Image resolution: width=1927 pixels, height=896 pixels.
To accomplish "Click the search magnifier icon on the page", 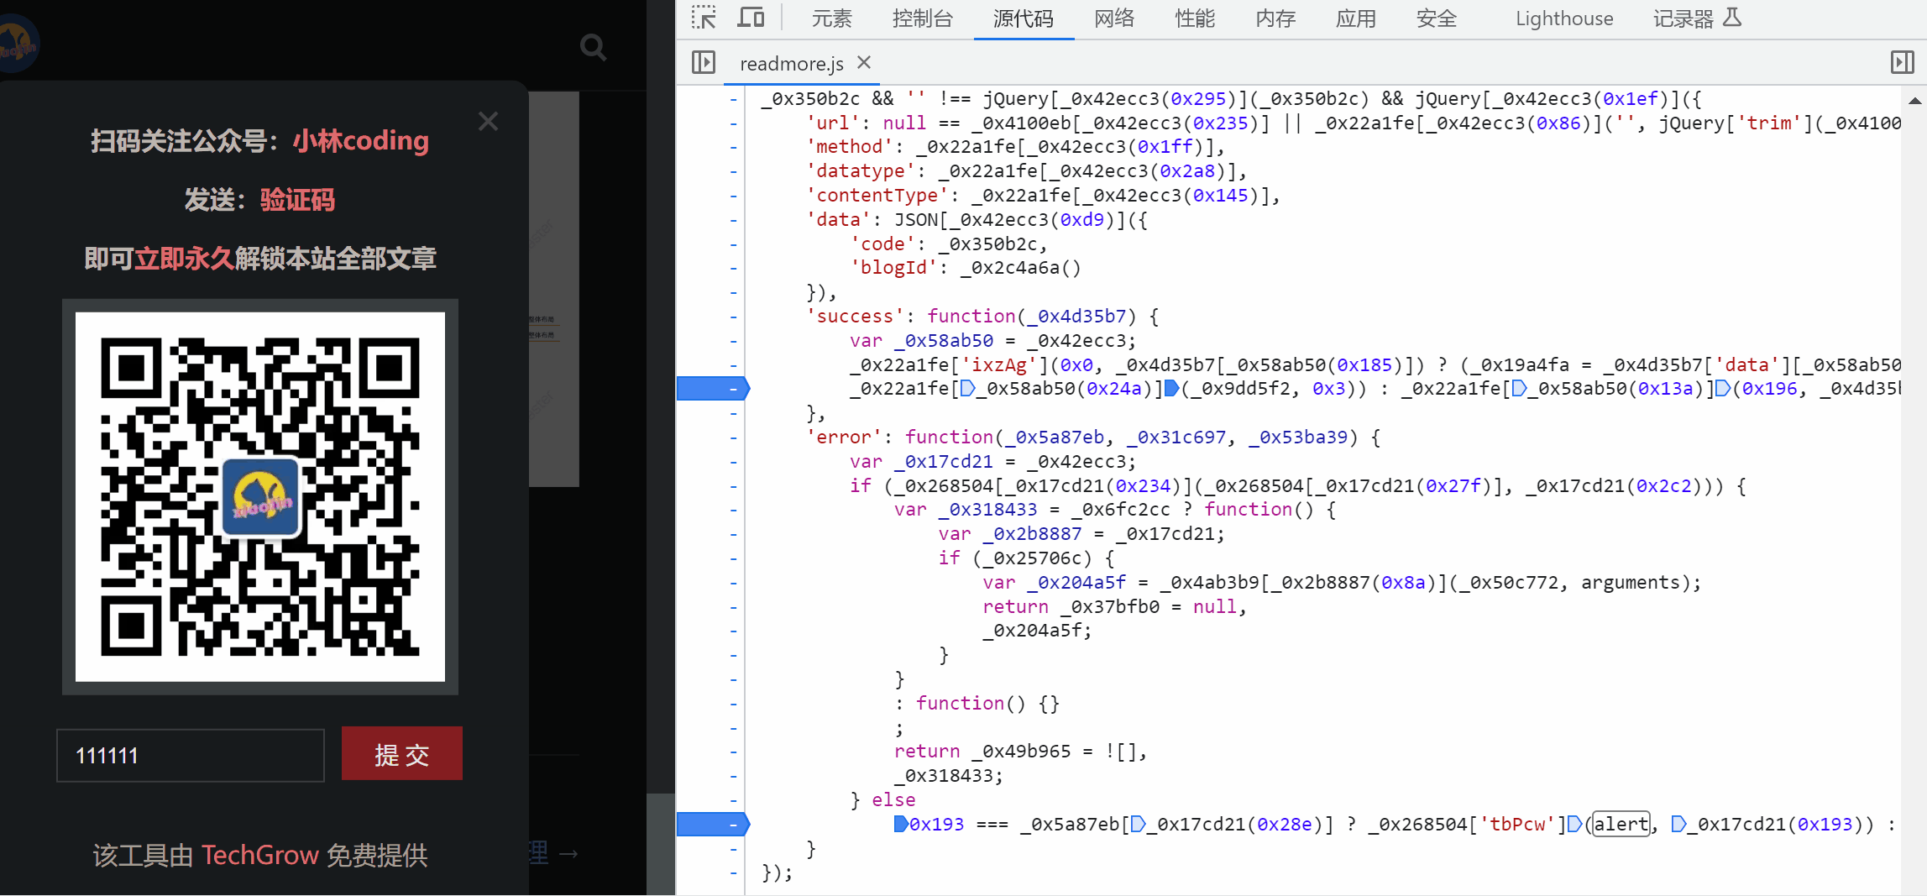I will pos(594,47).
